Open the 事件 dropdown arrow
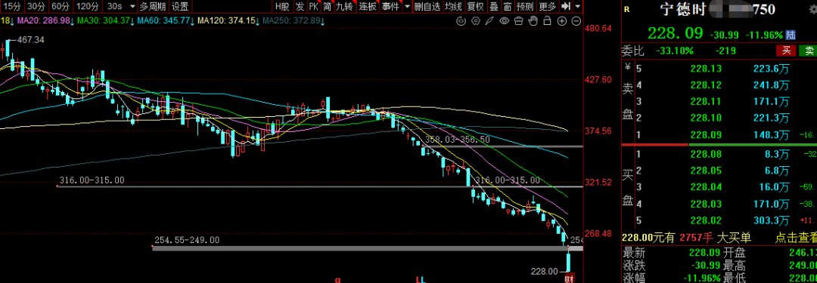 click(x=406, y=6)
